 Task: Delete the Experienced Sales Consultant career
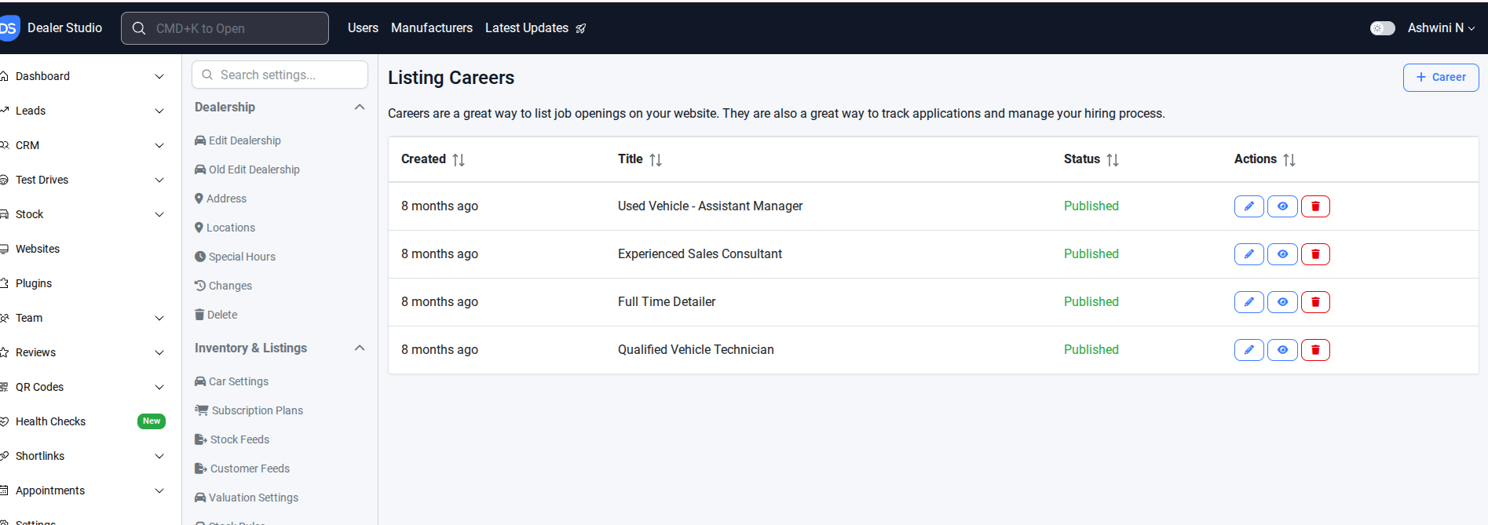coord(1315,254)
